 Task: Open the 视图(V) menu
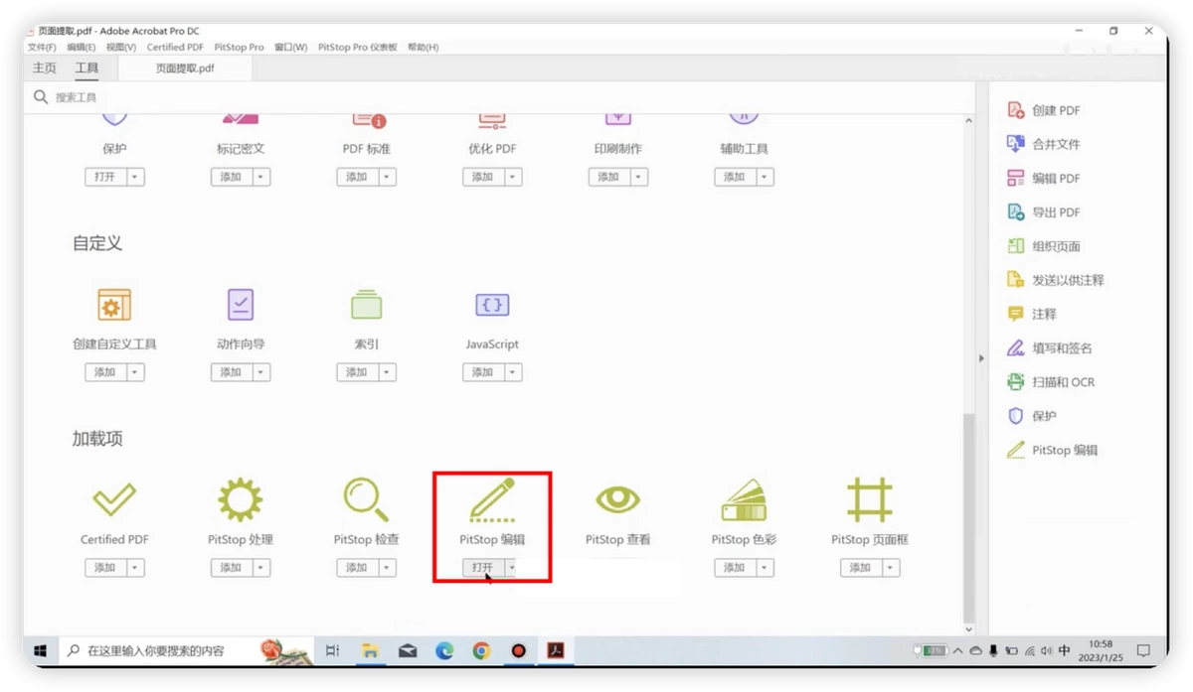point(121,47)
